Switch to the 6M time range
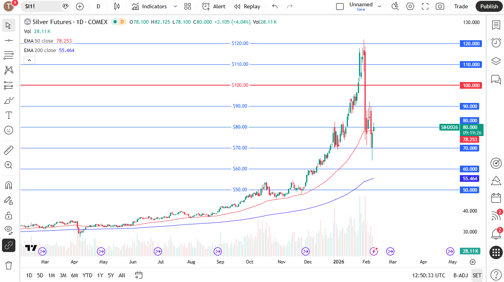 click(x=74, y=275)
